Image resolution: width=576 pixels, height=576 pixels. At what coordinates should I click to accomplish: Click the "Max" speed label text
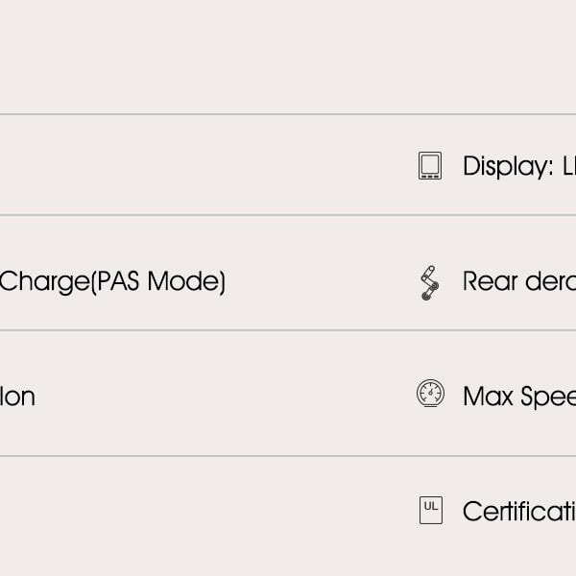(488, 396)
